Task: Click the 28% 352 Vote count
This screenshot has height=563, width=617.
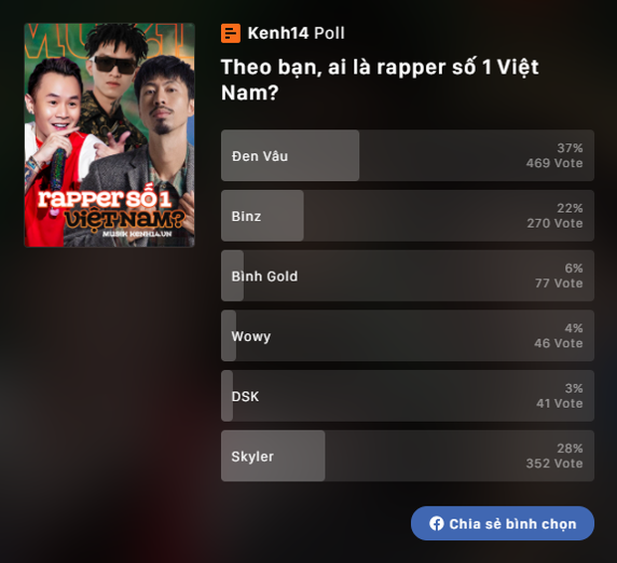Action: tap(554, 456)
